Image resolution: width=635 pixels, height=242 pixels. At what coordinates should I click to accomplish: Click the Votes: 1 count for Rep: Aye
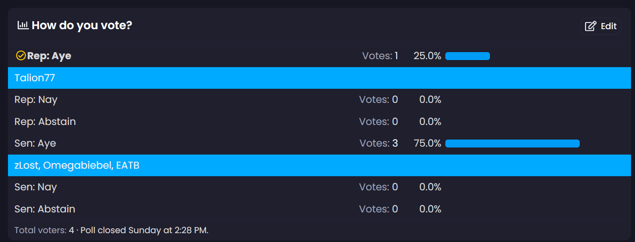[380, 56]
